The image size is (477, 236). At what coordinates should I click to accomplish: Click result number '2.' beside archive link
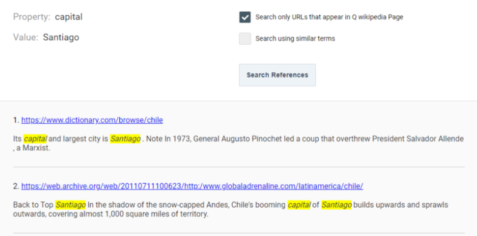(16, 186)
